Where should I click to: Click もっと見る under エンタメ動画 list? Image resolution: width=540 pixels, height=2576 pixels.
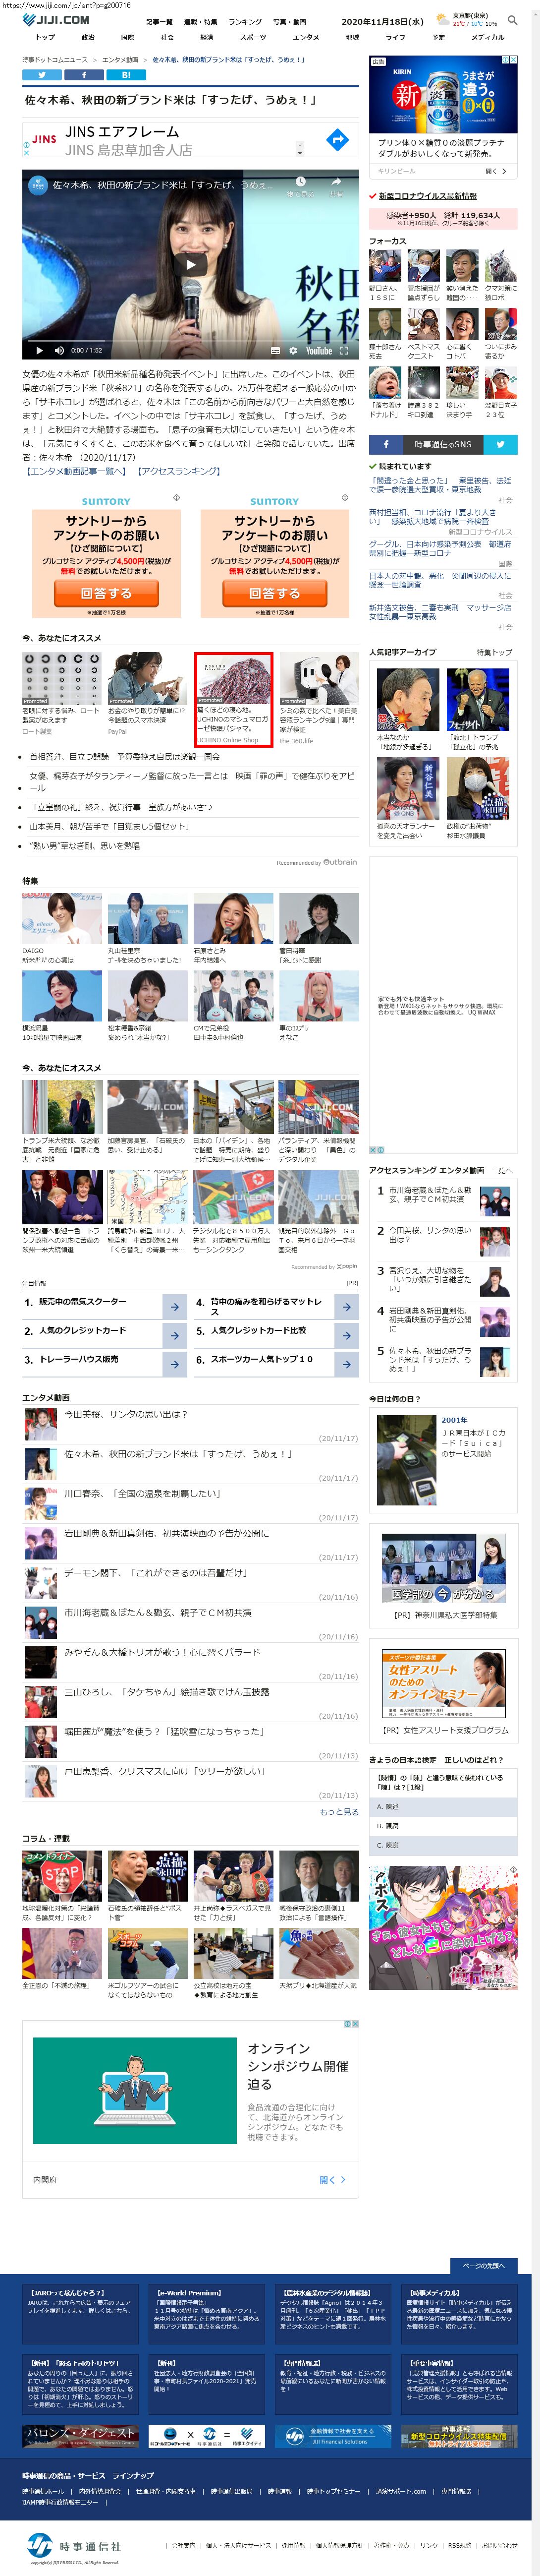[x=339, y=1811]
